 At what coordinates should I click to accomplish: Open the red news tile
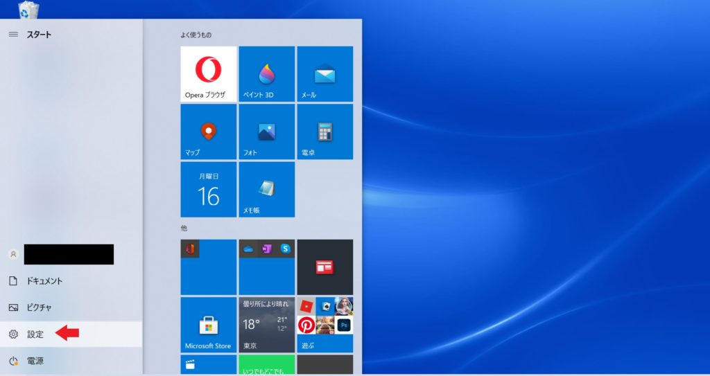click(325, 267)
